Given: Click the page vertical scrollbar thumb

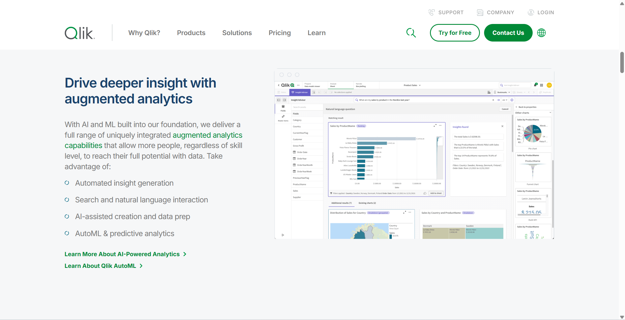Looking at the screenshot, I should pos(622,62).
